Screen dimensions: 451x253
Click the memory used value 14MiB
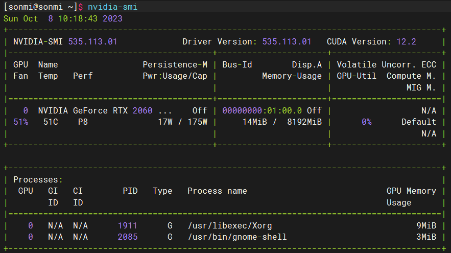tap(254, 122)
